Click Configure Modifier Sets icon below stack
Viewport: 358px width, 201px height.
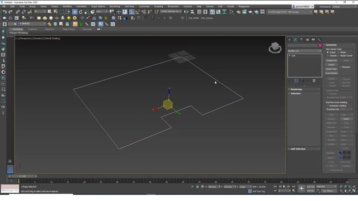pos(314,80)
